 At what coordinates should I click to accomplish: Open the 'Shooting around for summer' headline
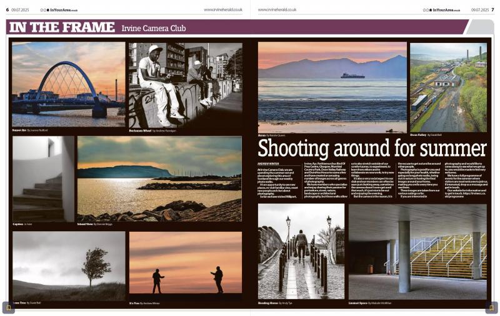[x=372, y=148]
